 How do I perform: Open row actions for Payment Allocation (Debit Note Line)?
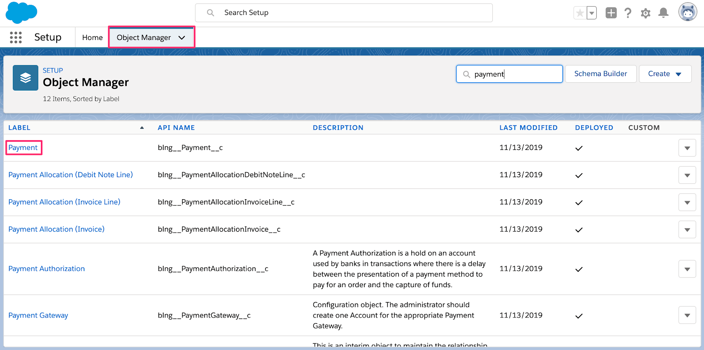(x=687, y=175)
